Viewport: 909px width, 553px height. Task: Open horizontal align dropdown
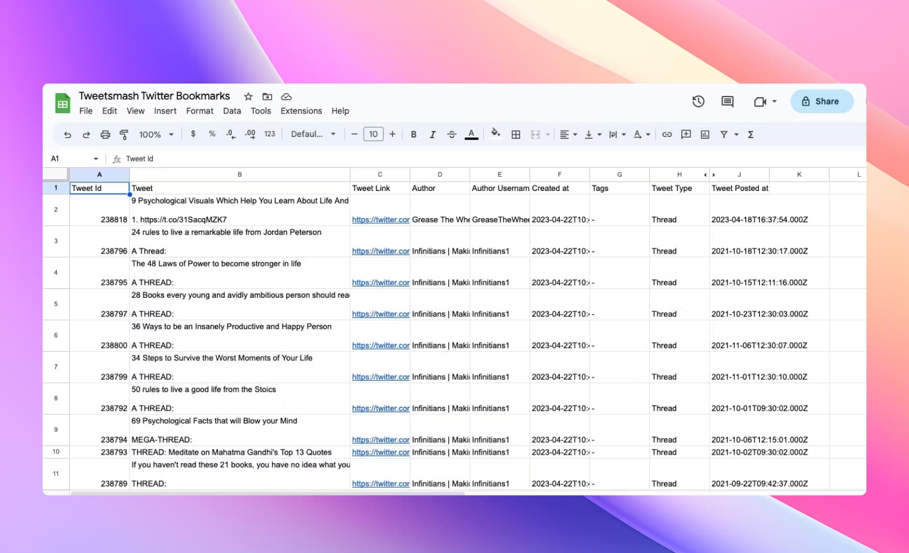[568, 135]
